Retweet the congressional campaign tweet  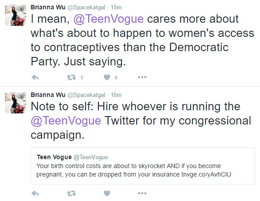(71, 193)
